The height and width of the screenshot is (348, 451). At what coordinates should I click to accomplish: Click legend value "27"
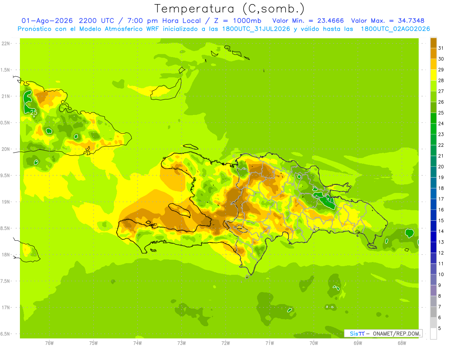point(441,91)
